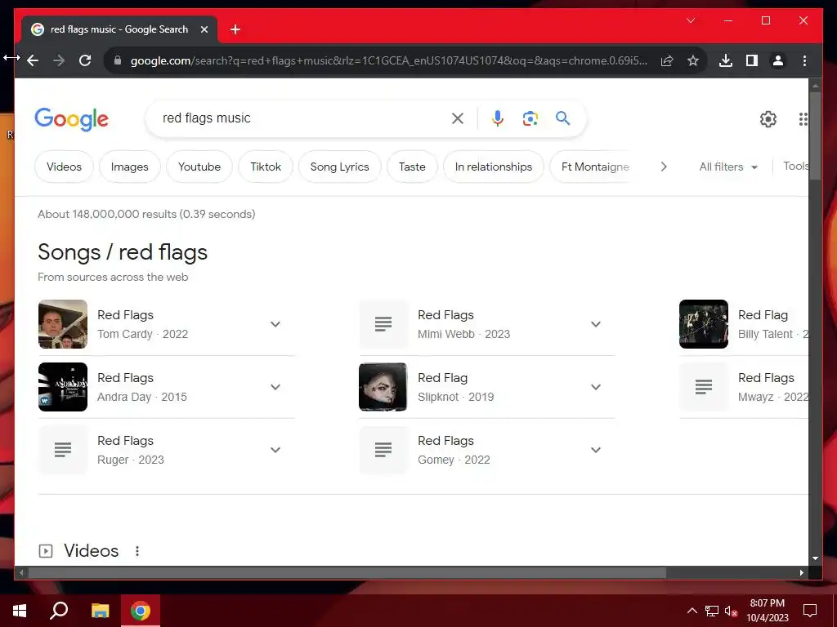Select the Taste filter chip
The width and height of the screenshot is (837, 627).
pos(412,167)
